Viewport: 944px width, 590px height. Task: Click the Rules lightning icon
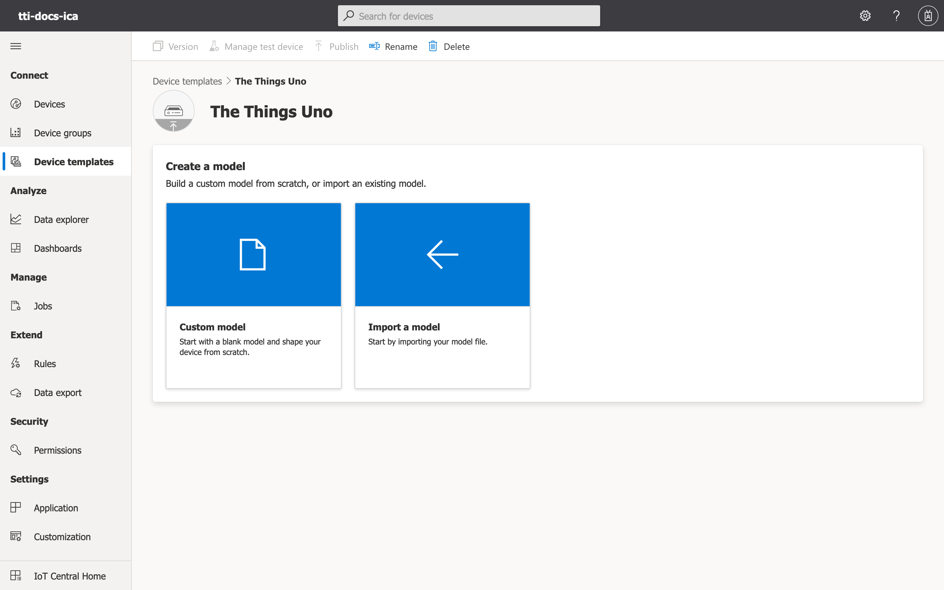pos(16,363)
